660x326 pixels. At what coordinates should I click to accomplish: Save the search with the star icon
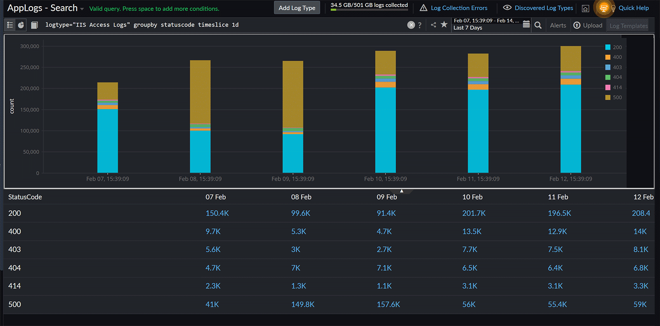tap(444, 25)
